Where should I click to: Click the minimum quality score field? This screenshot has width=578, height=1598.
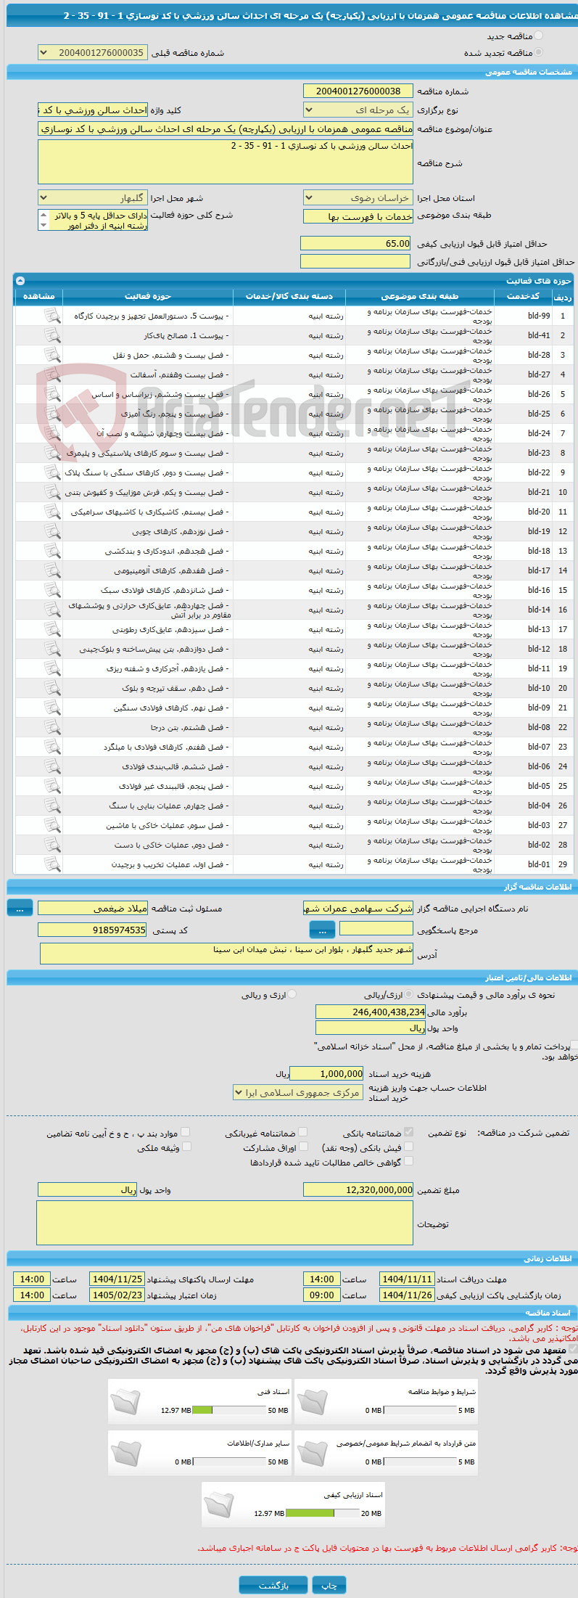click(355, 244)
